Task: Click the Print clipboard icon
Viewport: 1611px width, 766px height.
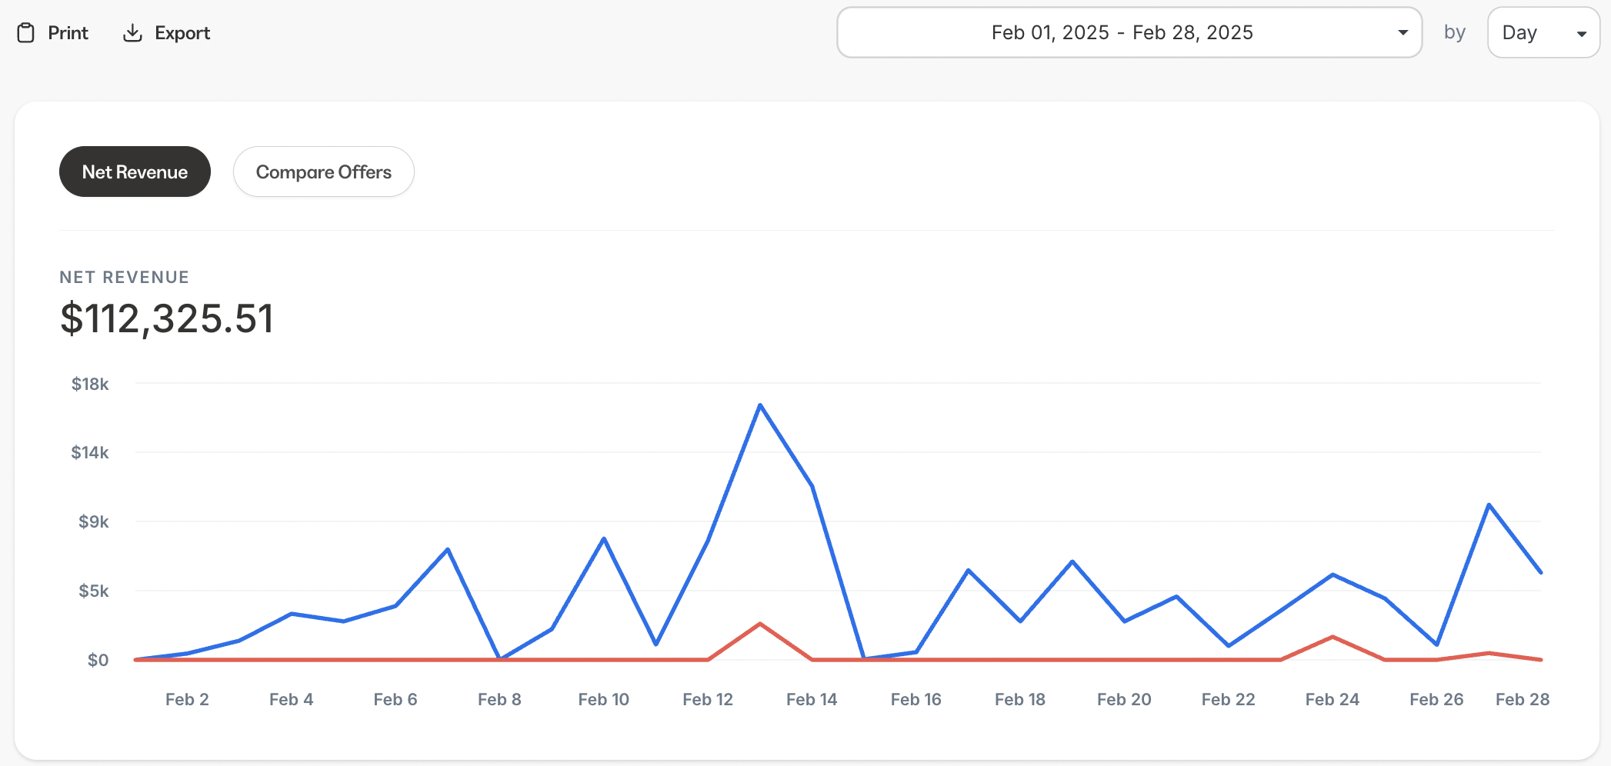Action: pyautogui.click(x=26, y=33)
